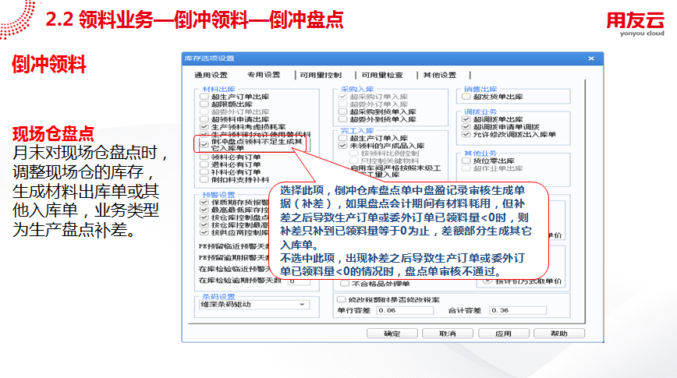
Task: Toggle 倒冲盘点领料不足生成其它入库单 checkbox
Action: point(204,144)
